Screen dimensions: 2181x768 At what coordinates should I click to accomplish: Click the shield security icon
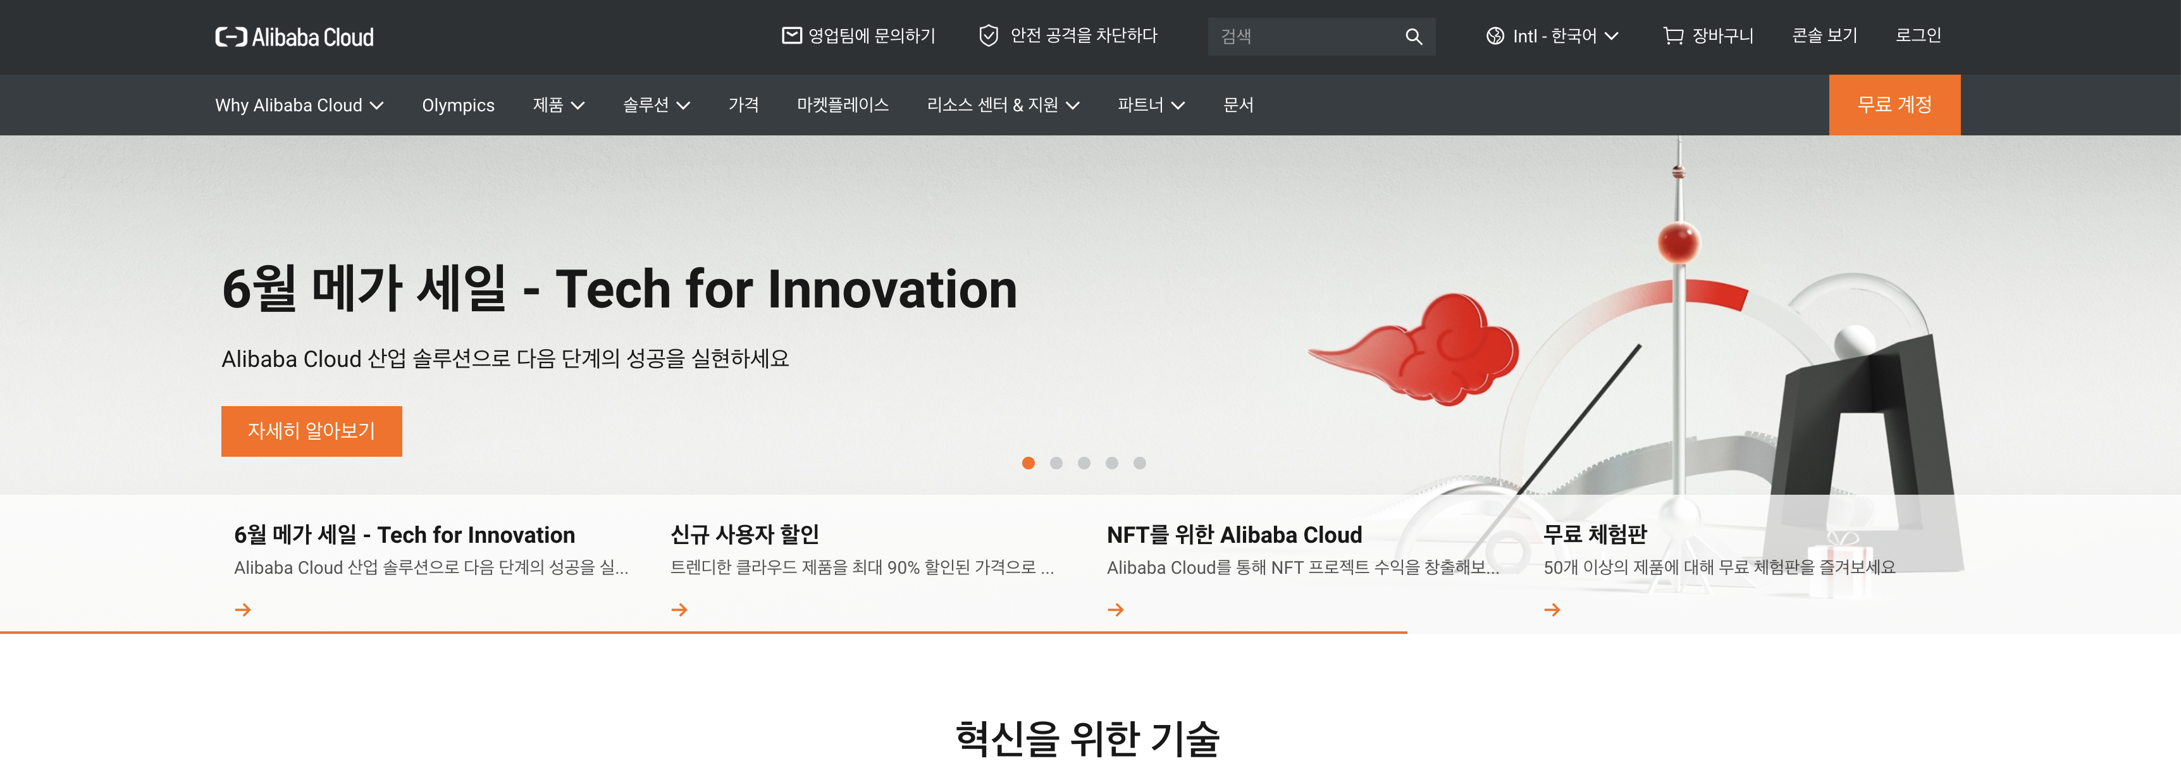987,35
